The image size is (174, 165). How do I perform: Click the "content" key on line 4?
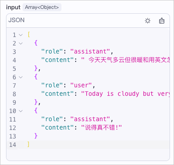click(57, 60)
